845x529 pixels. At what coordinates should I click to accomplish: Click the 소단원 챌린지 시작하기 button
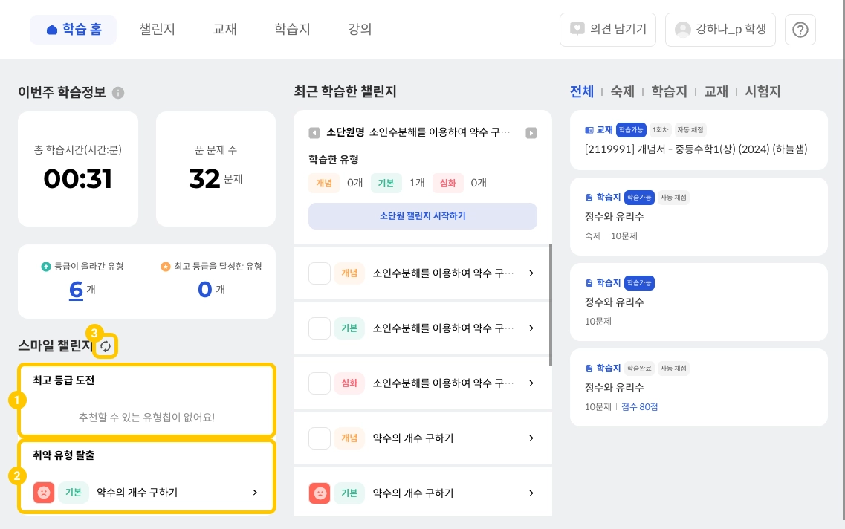click(422, 216)
